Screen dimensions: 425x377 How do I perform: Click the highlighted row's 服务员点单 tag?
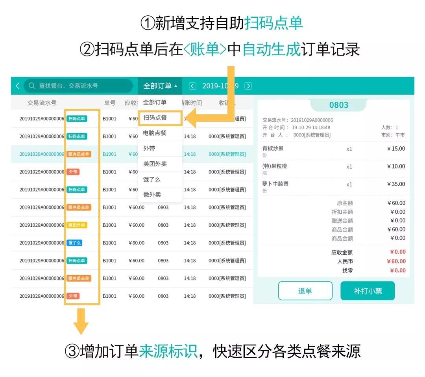coord(79,154)
